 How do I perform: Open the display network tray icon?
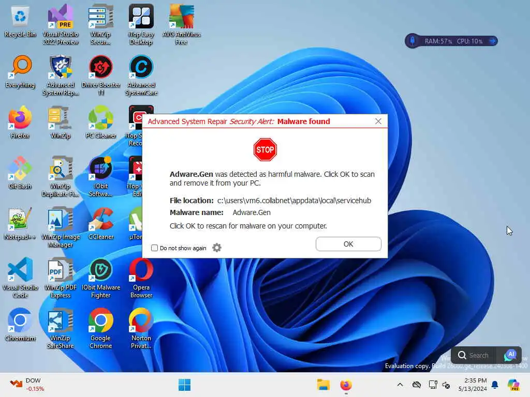point(433,385)
